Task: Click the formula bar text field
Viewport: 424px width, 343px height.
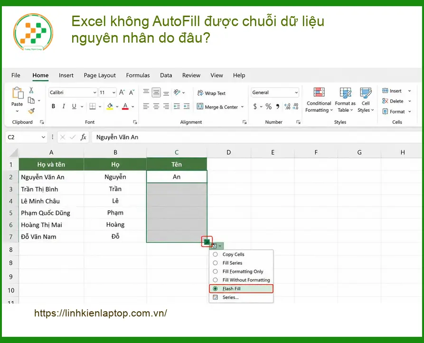Action: click(257, 137)
